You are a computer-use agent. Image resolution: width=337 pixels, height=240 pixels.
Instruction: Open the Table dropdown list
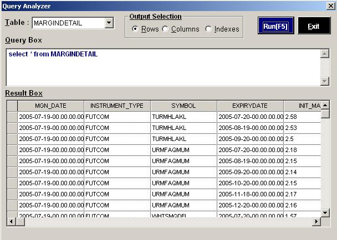point(109,23)
